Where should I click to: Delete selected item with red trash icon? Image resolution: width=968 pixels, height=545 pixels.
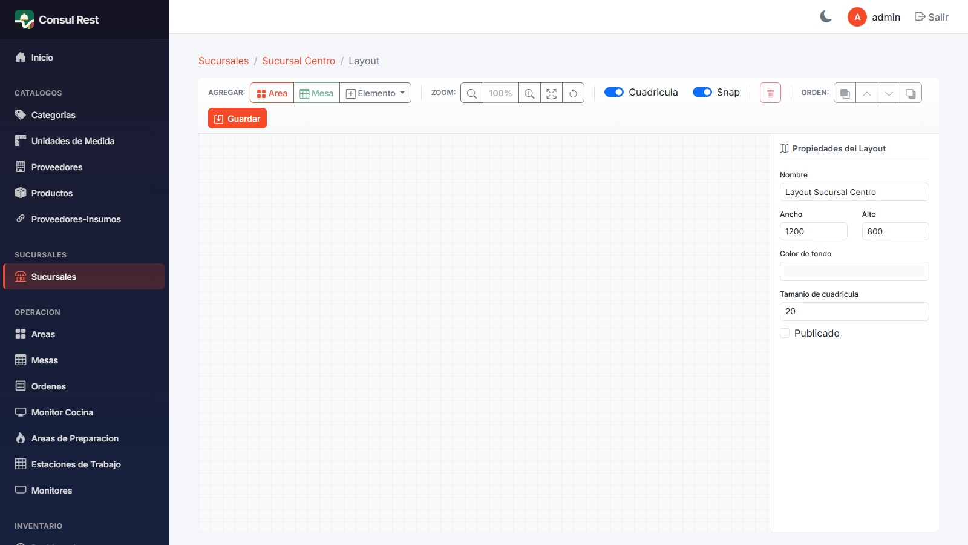click(770, 93)
